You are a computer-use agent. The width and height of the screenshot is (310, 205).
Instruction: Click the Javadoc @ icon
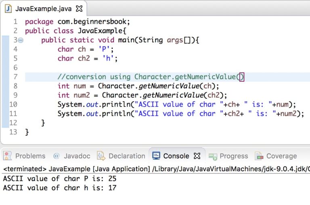tap(57, 156)
